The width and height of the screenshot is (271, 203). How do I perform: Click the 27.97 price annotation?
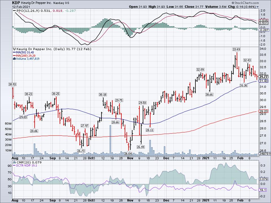pos(85,126)
